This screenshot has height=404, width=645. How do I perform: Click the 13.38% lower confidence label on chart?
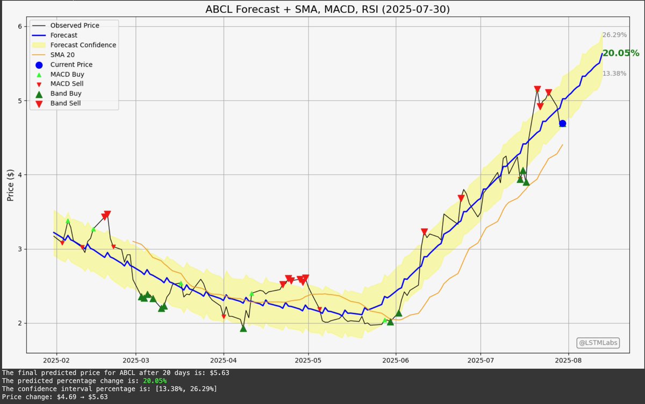click(x=614, y=74)
